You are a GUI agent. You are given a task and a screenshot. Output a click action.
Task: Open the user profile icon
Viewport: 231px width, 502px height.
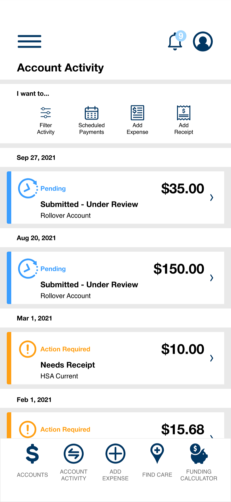point(203,41)
